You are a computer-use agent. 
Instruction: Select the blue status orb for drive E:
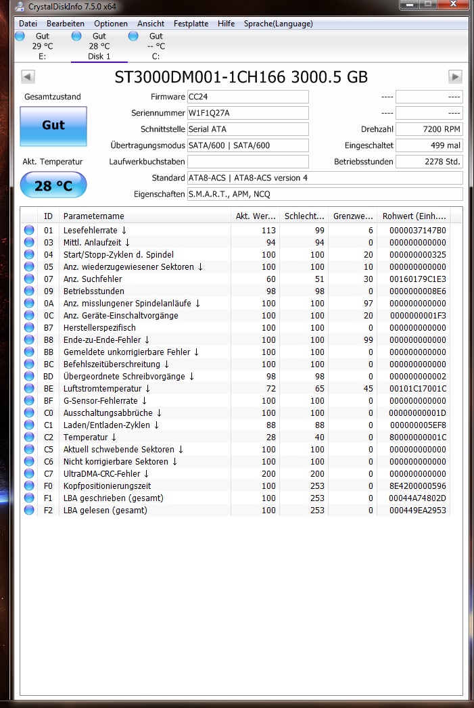pyautogui.click(x=20, y=36)
